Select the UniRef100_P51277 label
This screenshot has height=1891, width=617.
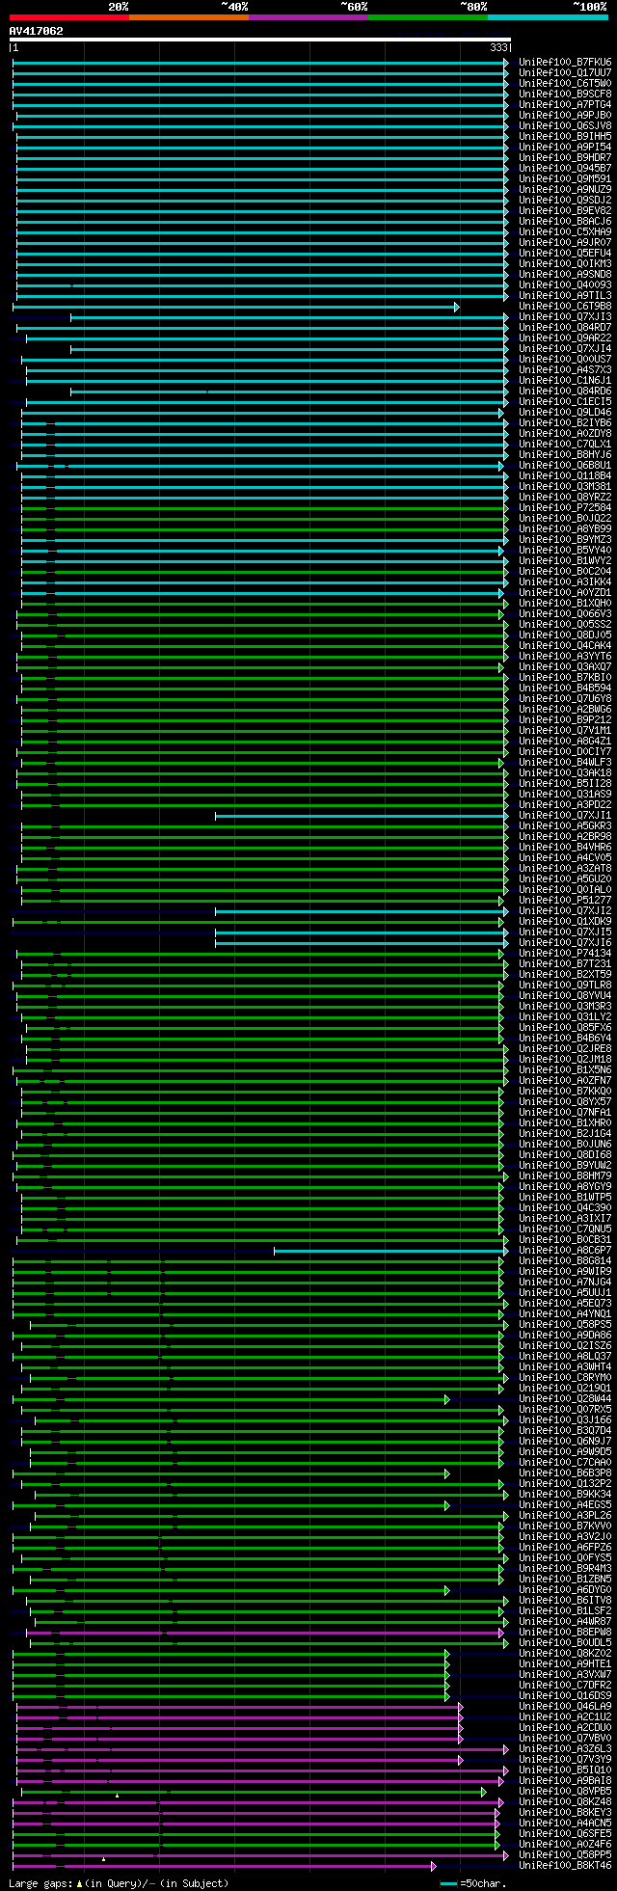565,900
